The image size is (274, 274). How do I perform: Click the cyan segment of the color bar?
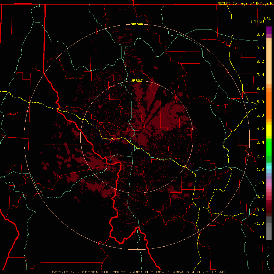(x=269, y=167)
